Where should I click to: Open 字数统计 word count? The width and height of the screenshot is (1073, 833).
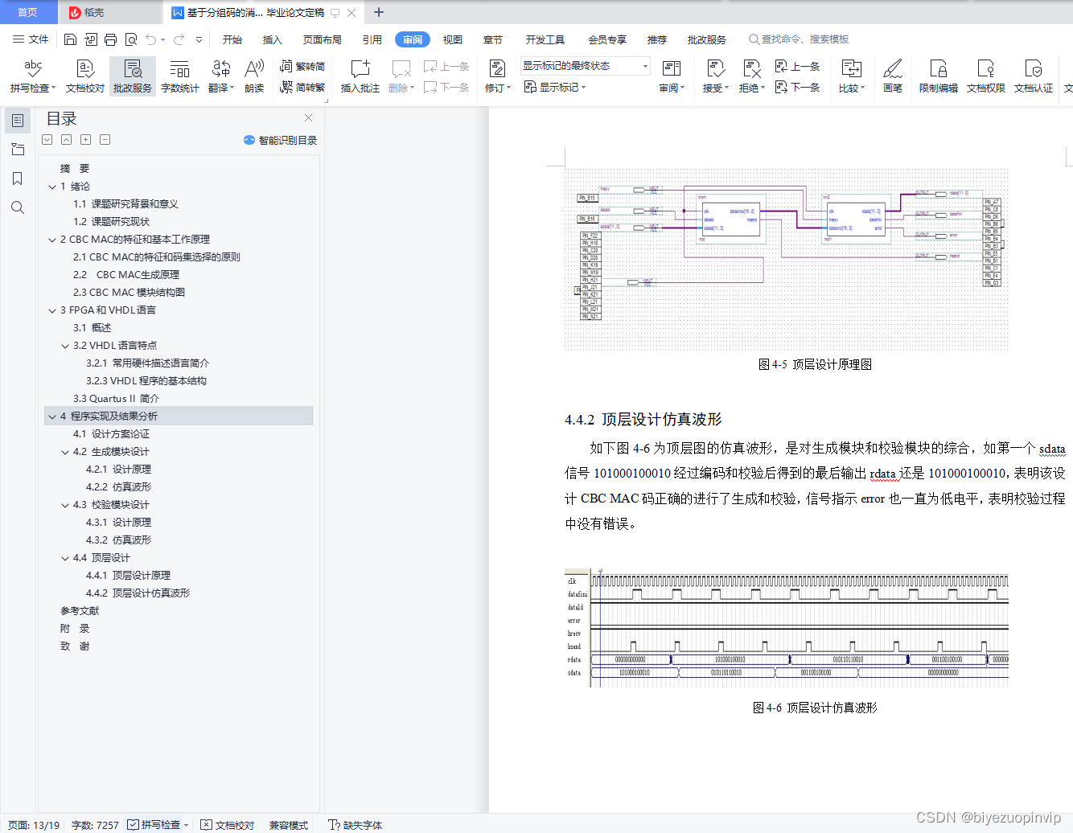pyautogui.click(x=180, y=76)
